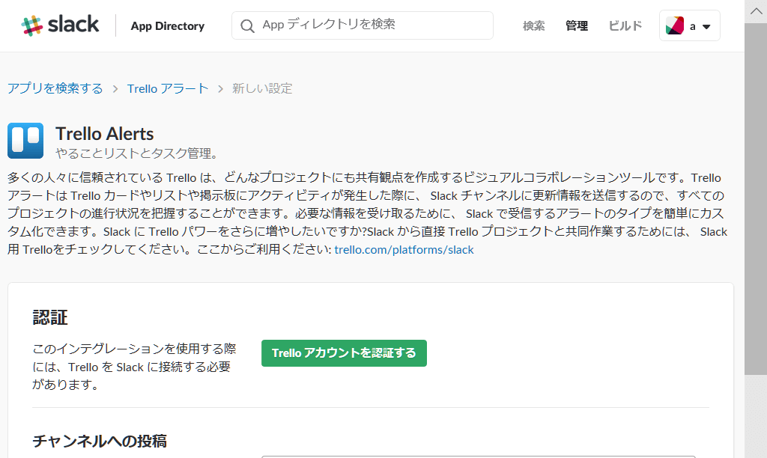
Task: Click the vertical scrollbar thumb
Action: pos(755,198)
